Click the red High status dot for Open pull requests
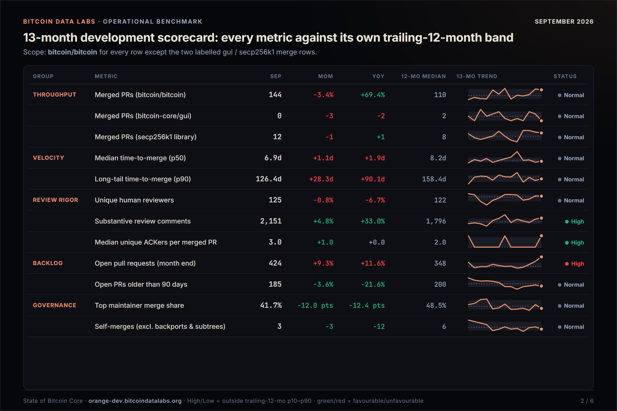Viewport: 617px width, 411px height. click(x=567, y=264)
